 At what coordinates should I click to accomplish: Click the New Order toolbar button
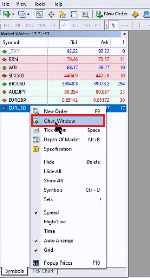point(112,14)
